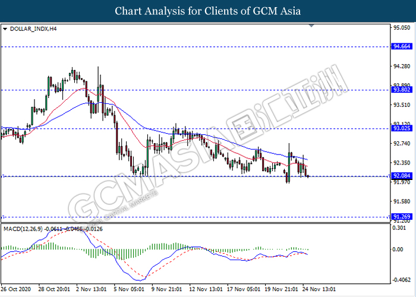416x297 pixels.
Task: Select the DOLLAR_INDX,H4 symbol label
Action: (x=32, y=28)
